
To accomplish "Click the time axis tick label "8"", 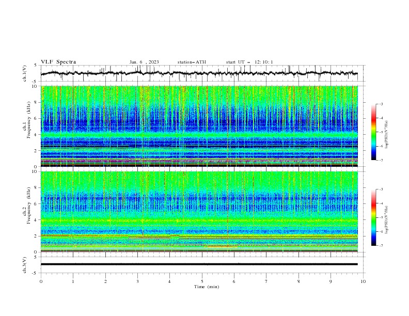I will tap(298, 281).
